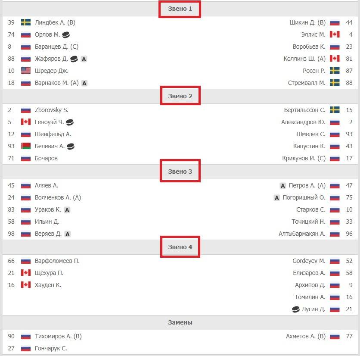Click the Замены section header
Screen dimensions: 360x356
pyautogui.click(x=180, y=322)
